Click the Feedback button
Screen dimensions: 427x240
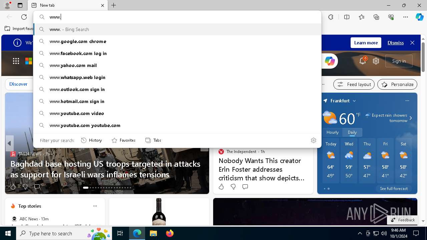point(403,220)
